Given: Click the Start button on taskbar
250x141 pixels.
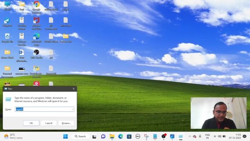Looking at the screenshot, I should pyautogui.click(x=65, y=136).
